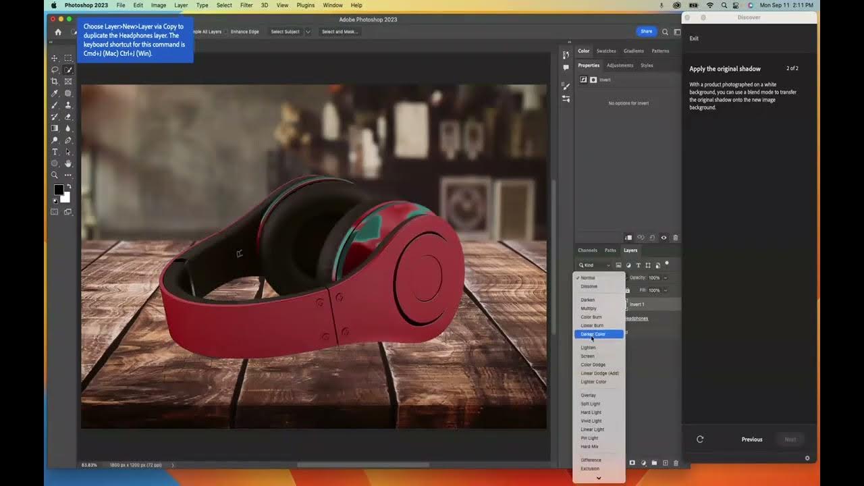Select the Horizontal Type tool
The width and height of the screenshot is (864, 486).
click(55, 152)
